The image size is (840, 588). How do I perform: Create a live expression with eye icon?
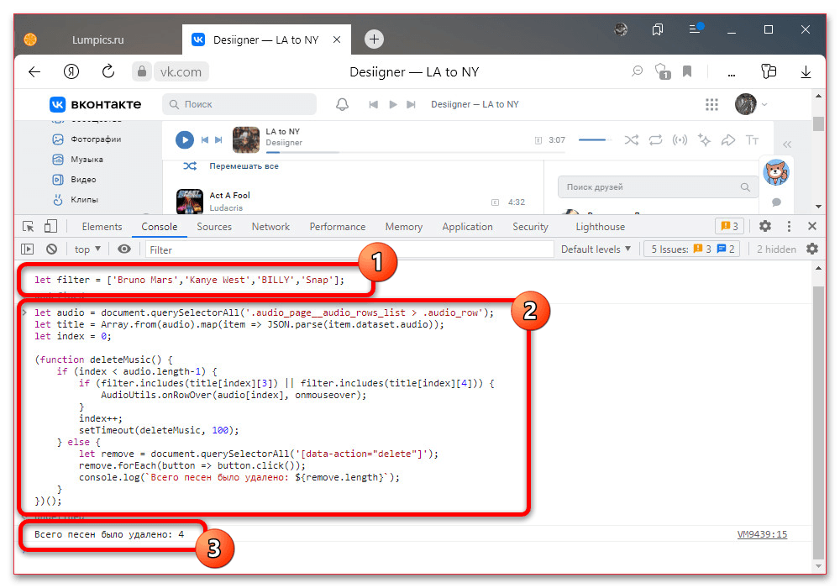pos(123,249)
